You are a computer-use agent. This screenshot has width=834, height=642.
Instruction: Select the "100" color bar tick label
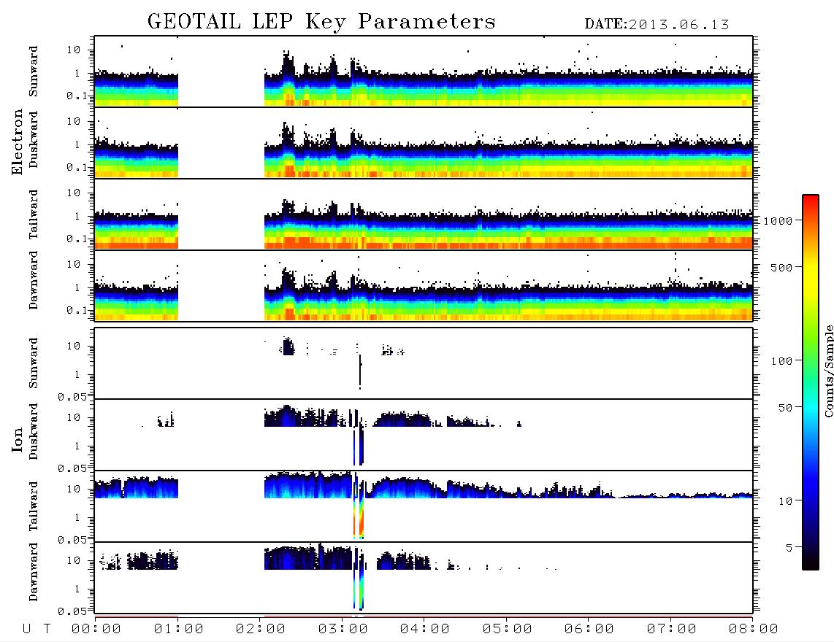pos(782,361)
